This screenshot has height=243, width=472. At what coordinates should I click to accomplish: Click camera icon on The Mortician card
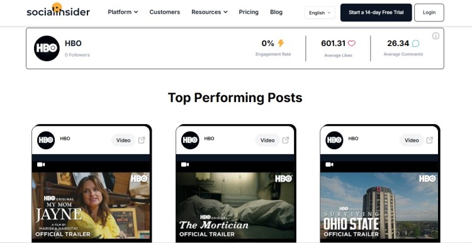[x=185, y=164]
